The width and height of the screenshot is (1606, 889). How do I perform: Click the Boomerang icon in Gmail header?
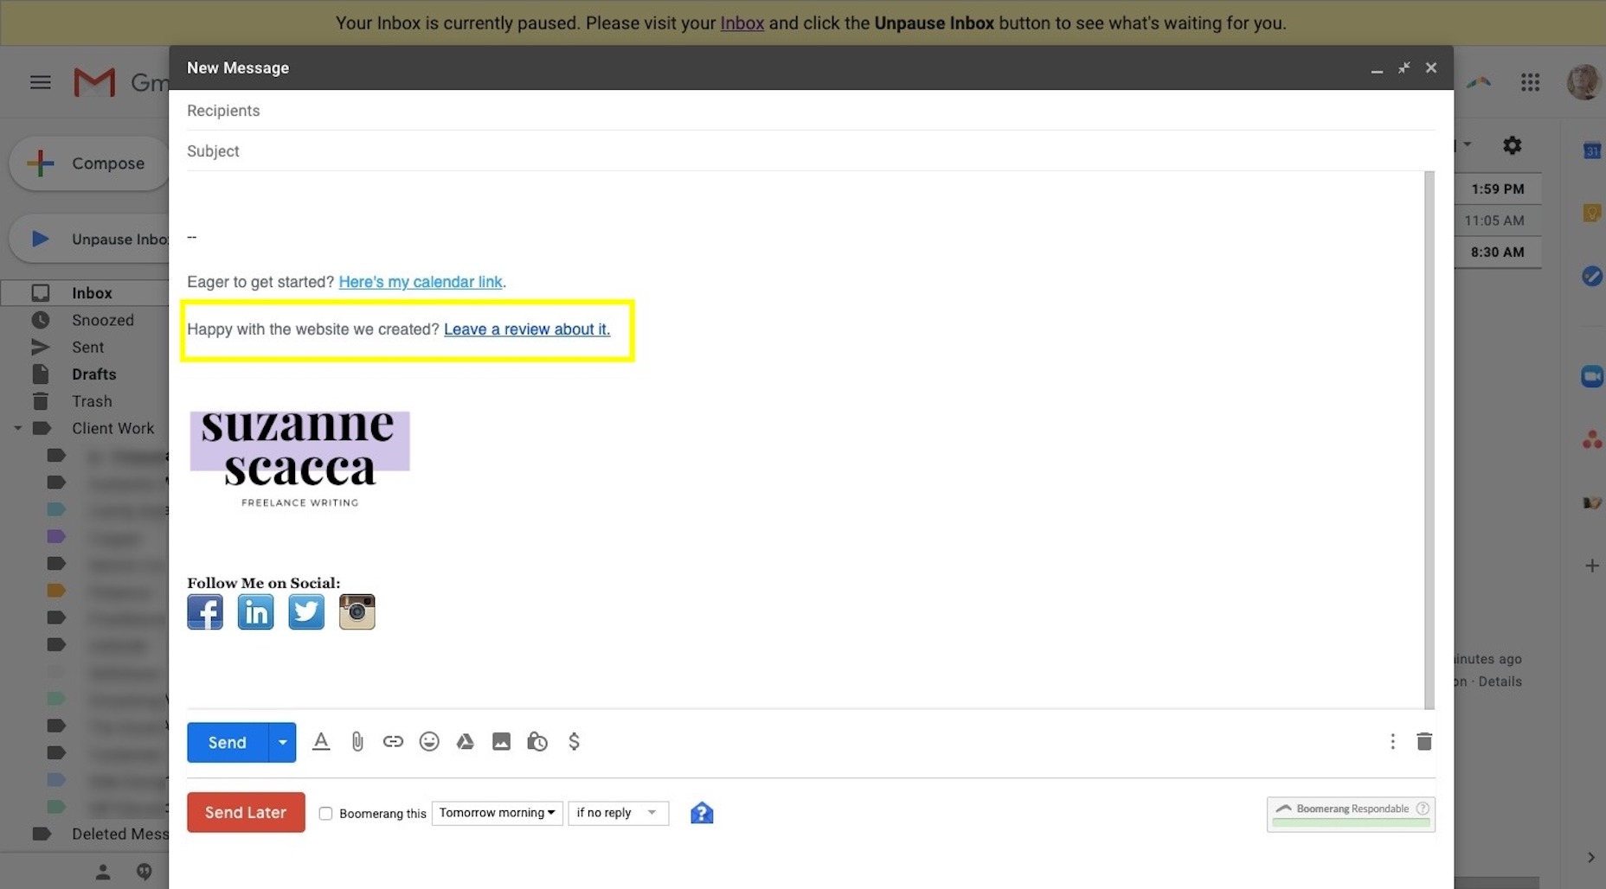1479,82
